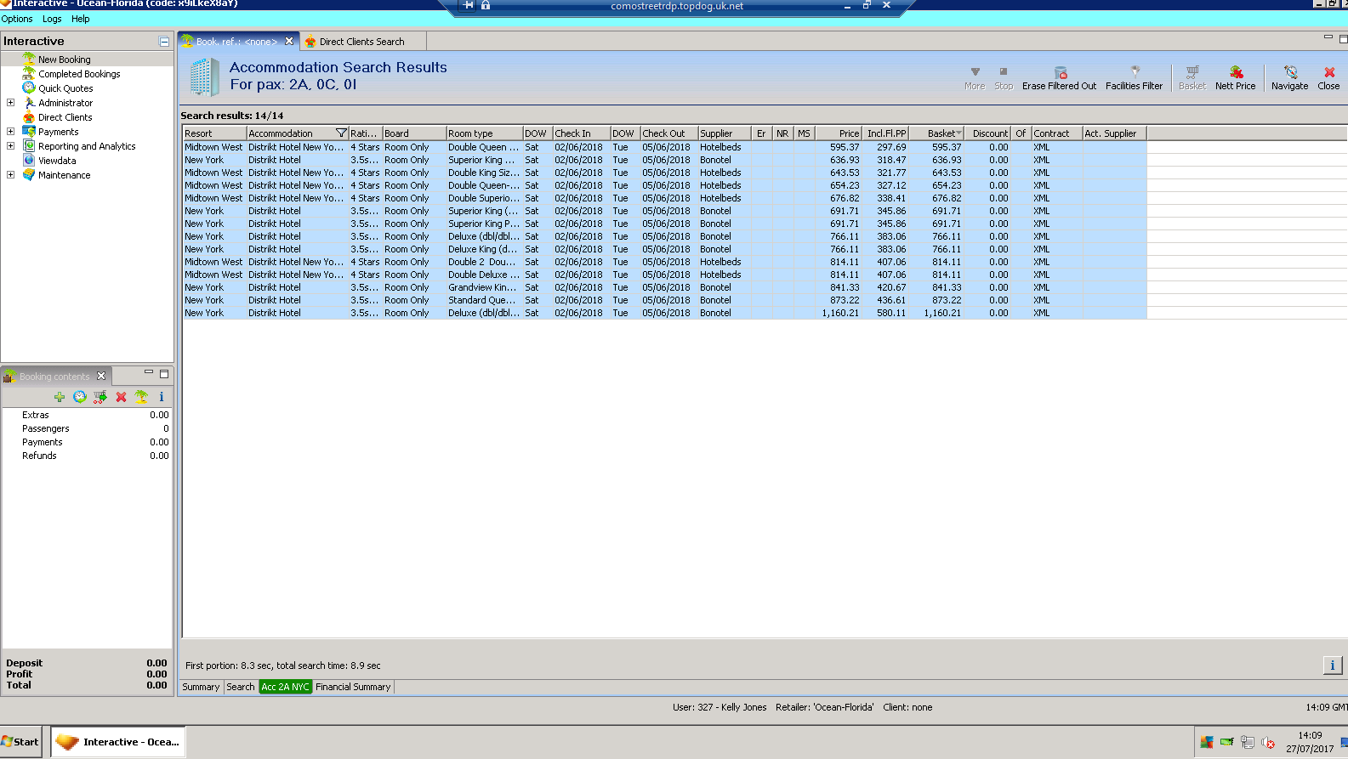Open Viewdata in the sidebar

pyautogui.click(x=57, y=161)
